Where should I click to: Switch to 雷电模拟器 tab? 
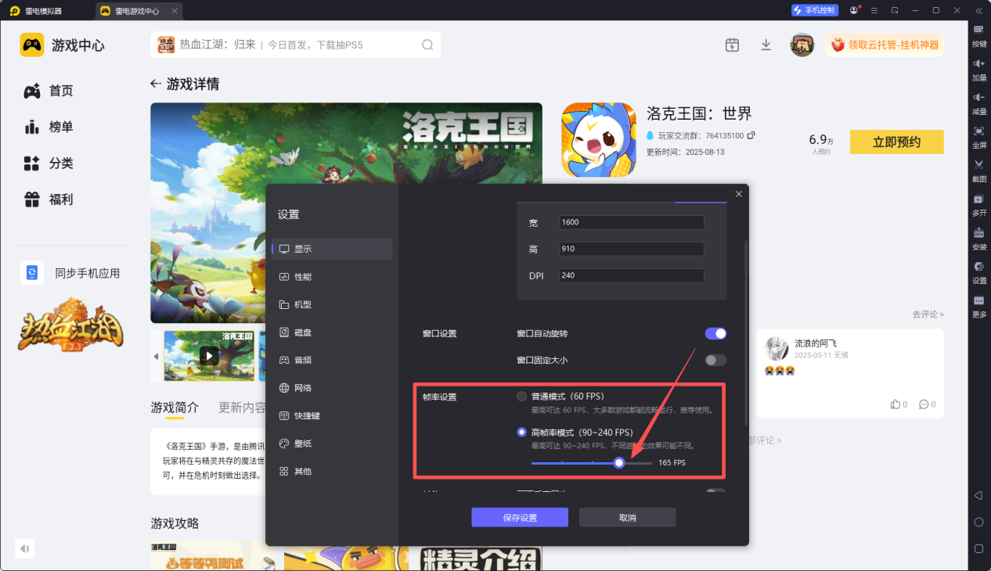coord(36,11)
